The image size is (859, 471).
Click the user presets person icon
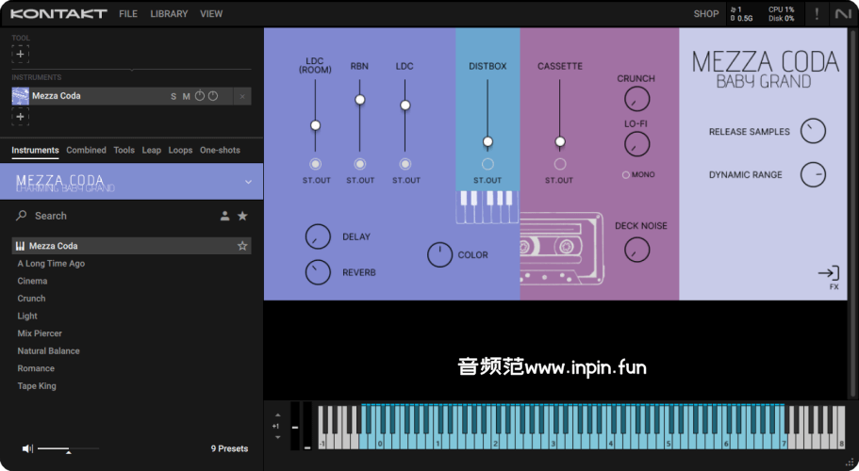coord(224,216)
